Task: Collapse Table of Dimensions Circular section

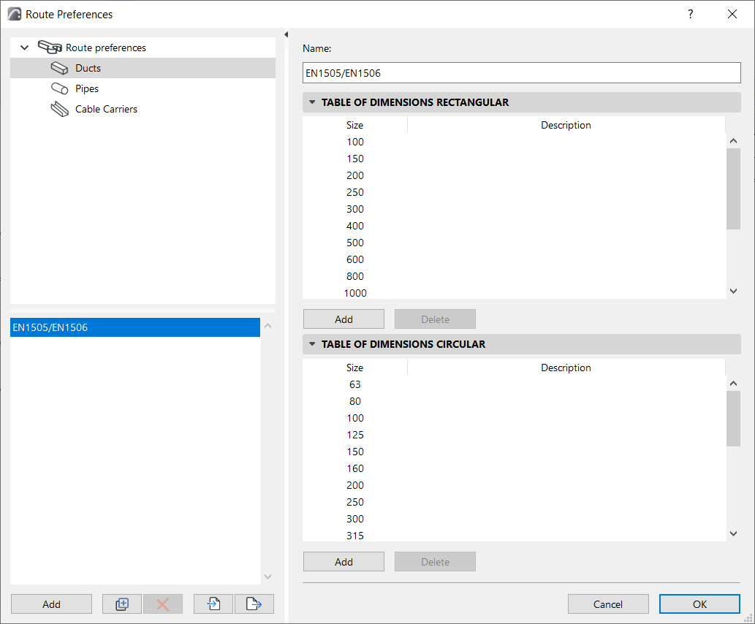Action: (x=312, y=343)
